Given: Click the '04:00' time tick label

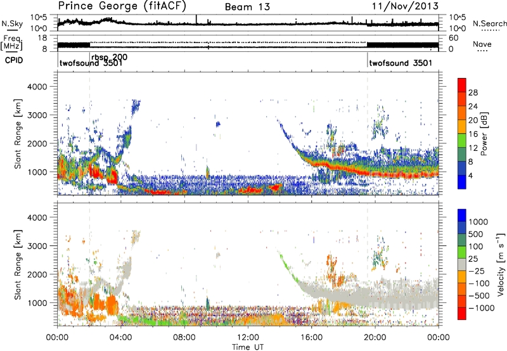Looking at the screenshot, I should click(120, 338).
